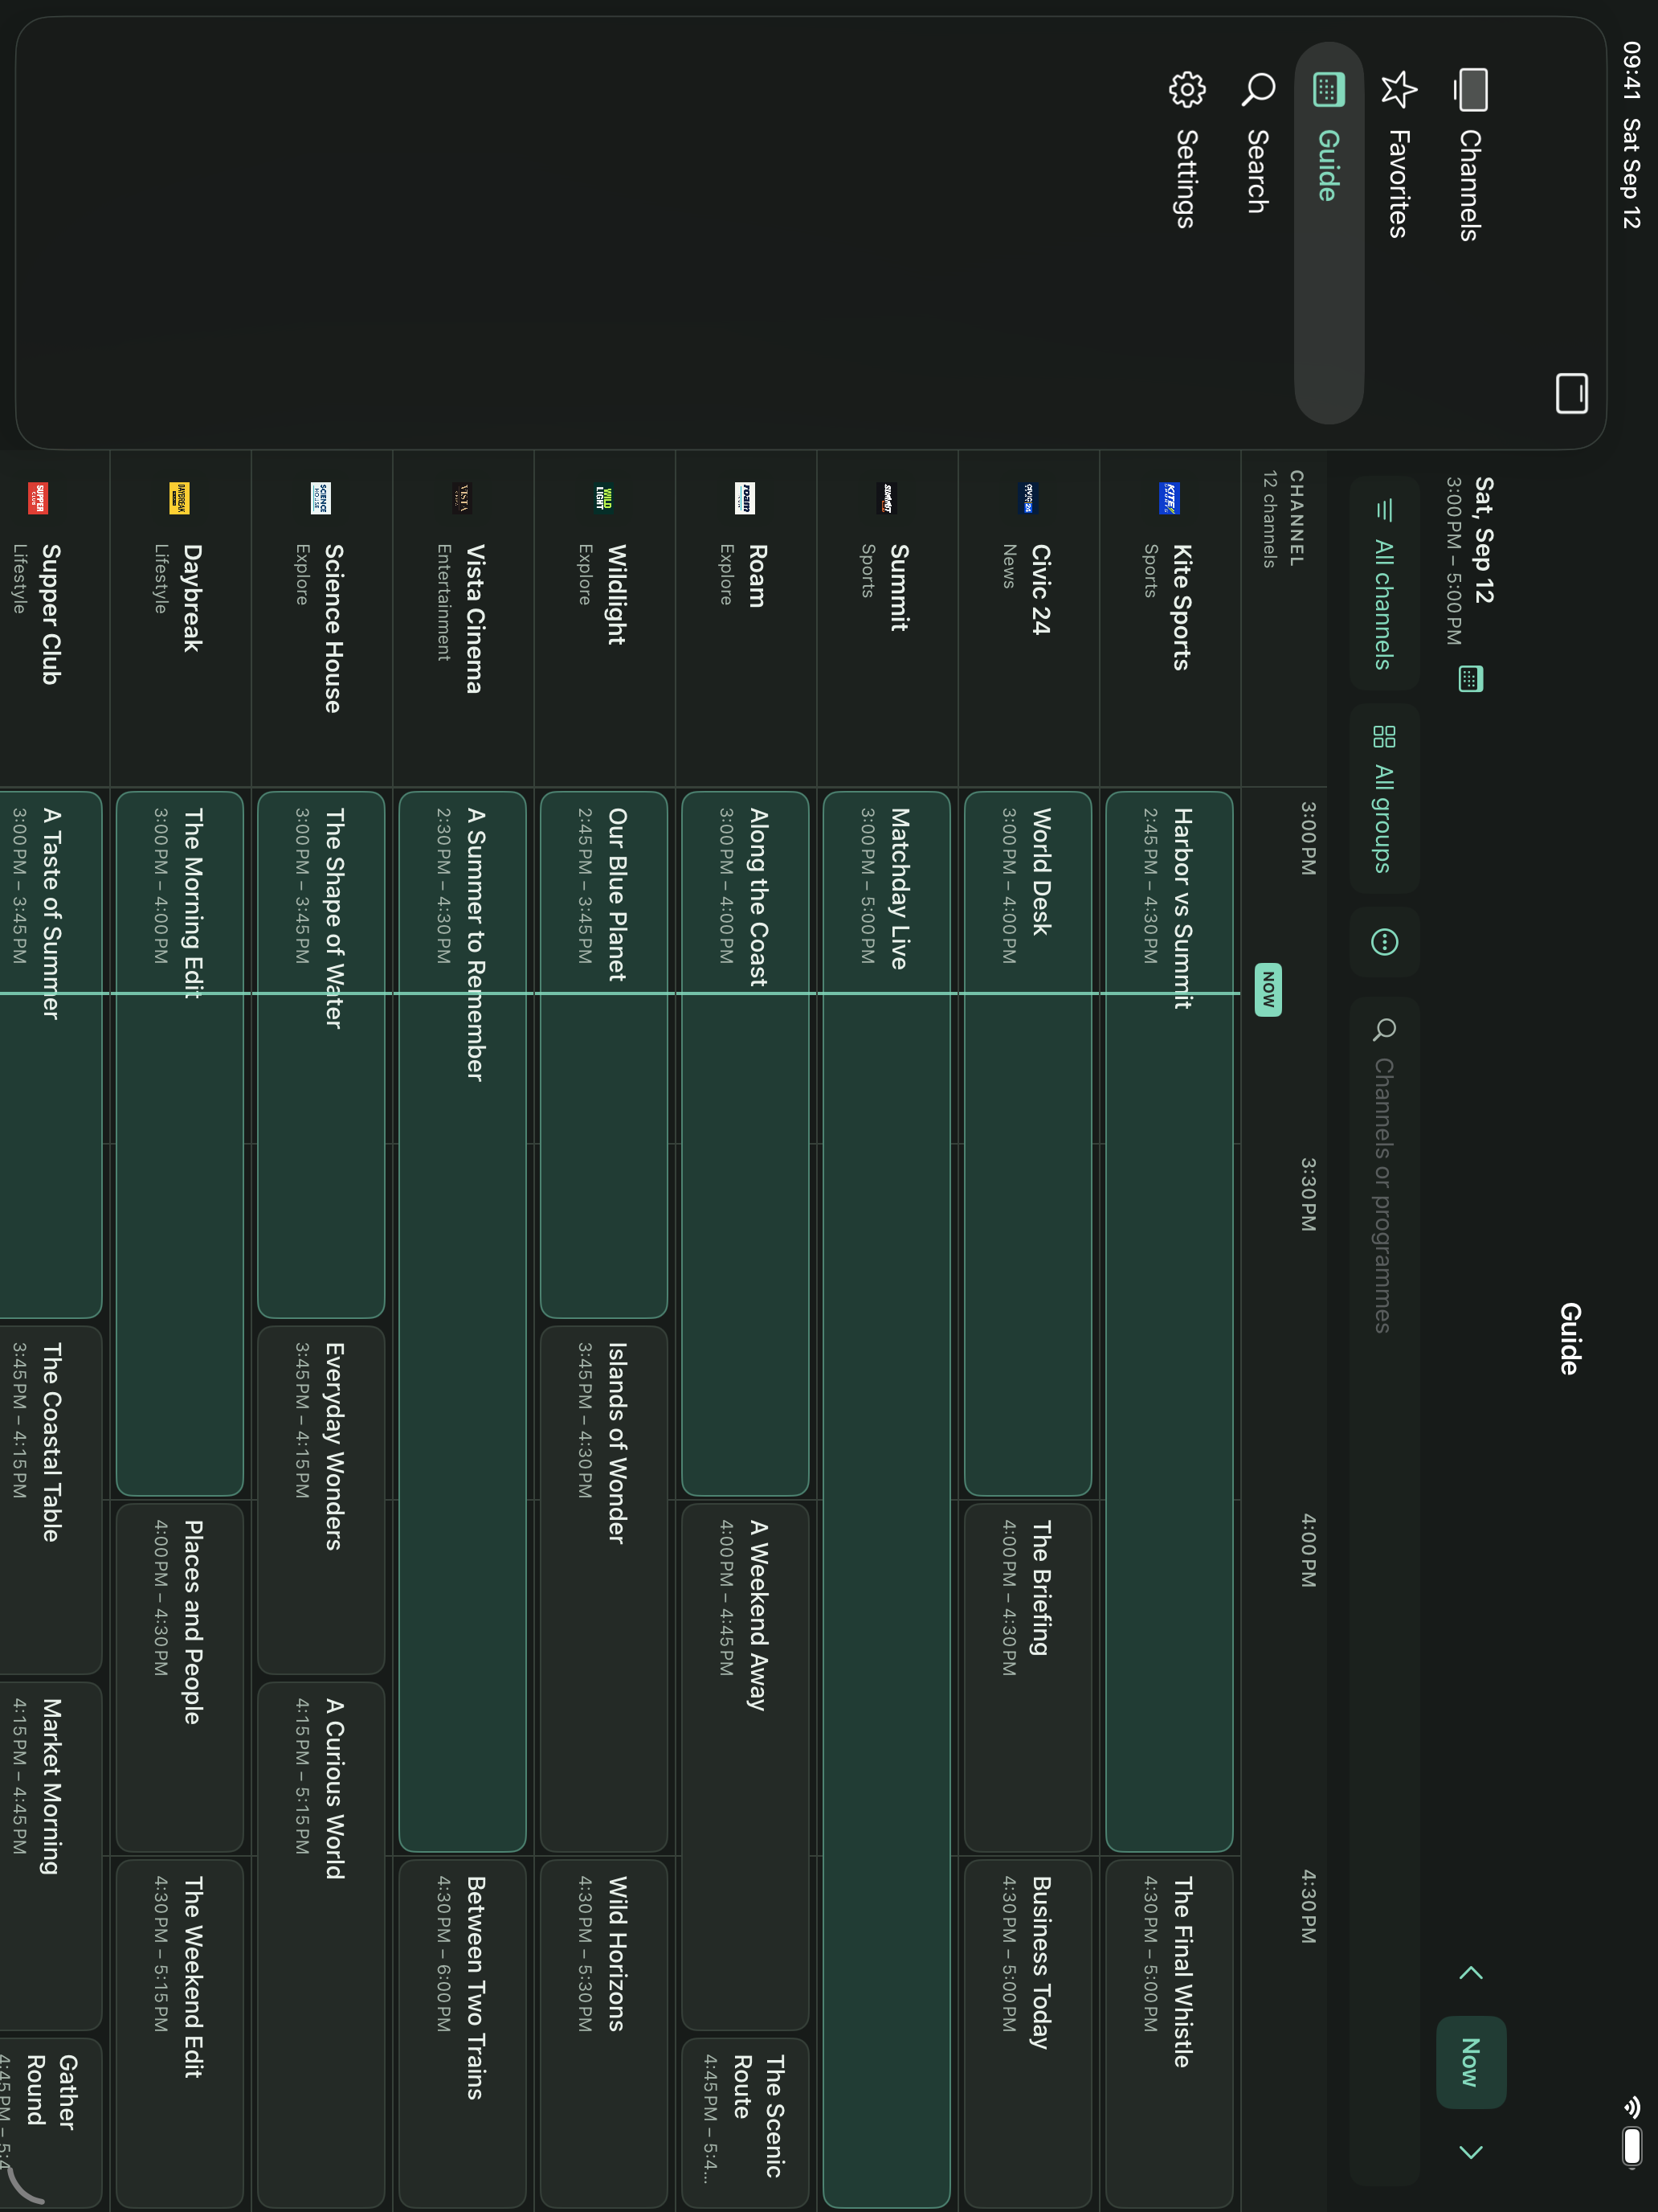The image size is (1658, 2212).
Task: Open Our Blue Planet programme
Action: pyautogui.click(x=603, y=1055)
